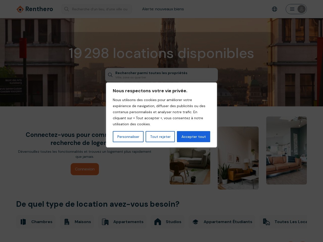
Task: Focus the Rechercher parmi toutes les propriétés field
Action: pos(161,75)
